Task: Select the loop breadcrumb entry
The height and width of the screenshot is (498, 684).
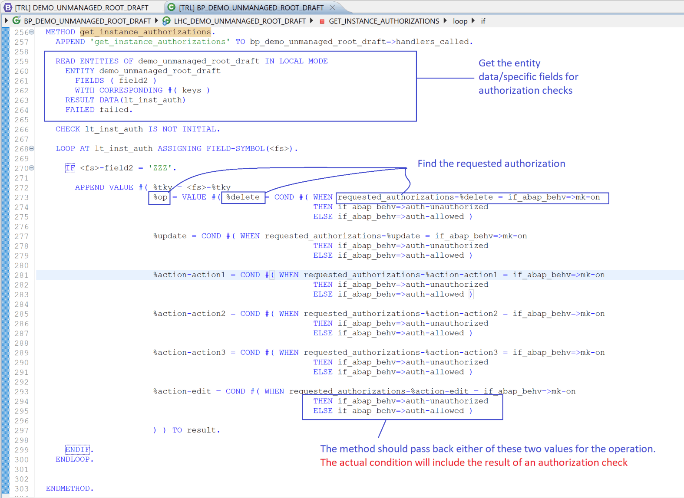Action: [460, 21]
